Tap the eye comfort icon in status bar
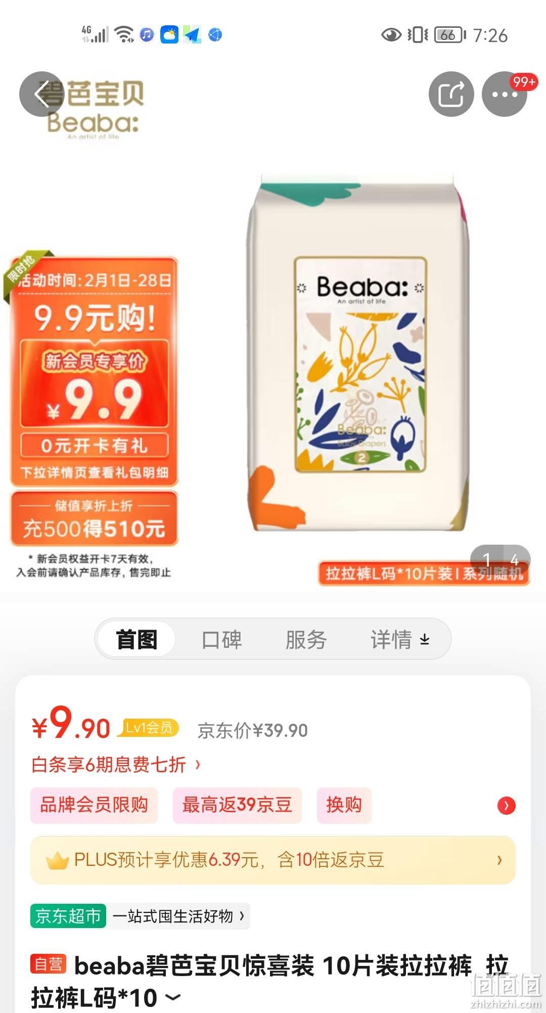546x1013 pixels. (391, 35)
